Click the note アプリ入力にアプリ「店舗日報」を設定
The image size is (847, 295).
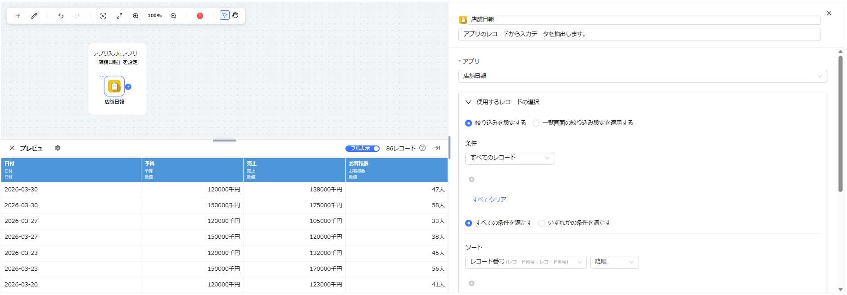pos(115,58)
